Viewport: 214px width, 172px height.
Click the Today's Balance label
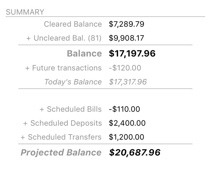pyautogui.click(x=73, y=82)
